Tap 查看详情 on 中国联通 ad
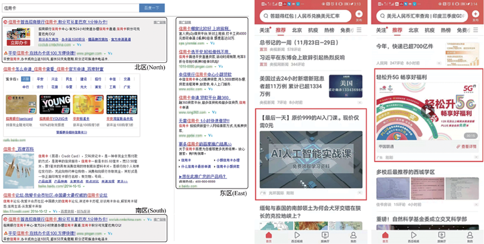This screenshot has height=244, width=484. [467, 147]
